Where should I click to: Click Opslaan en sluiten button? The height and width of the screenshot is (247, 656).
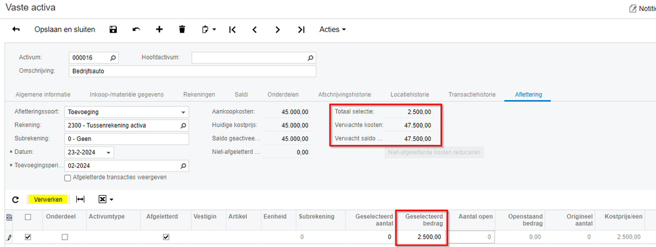click(65, 29)
